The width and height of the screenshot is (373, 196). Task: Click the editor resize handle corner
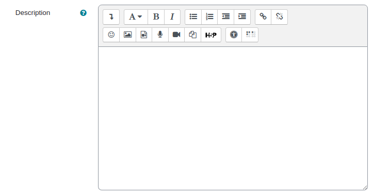(365, 188)
